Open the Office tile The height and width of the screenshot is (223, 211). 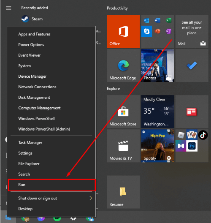point(123,31)
